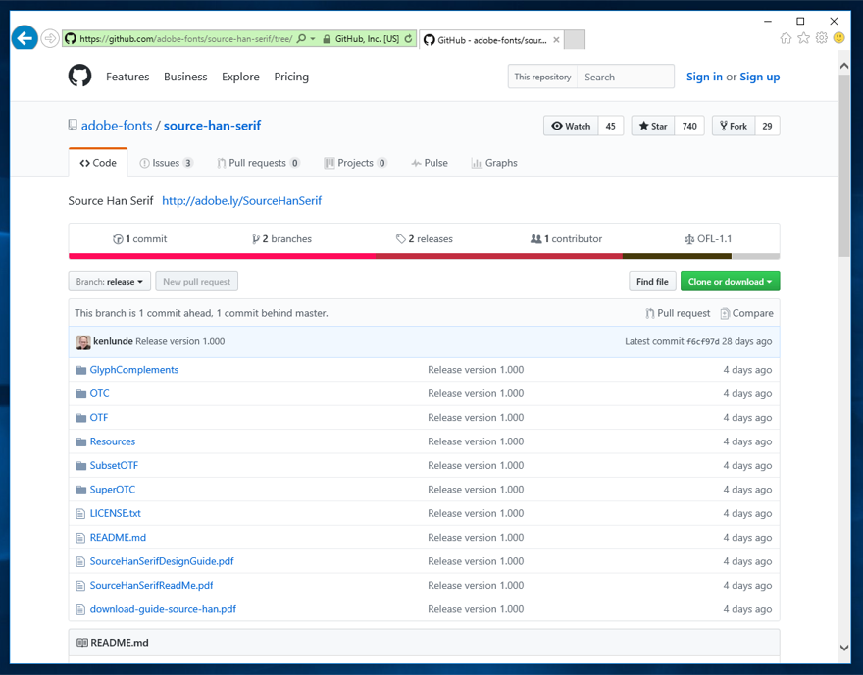The height and width of the screenshot is (675, 863).
Task: Open Features in the top navigation
Action: [127, 77]
